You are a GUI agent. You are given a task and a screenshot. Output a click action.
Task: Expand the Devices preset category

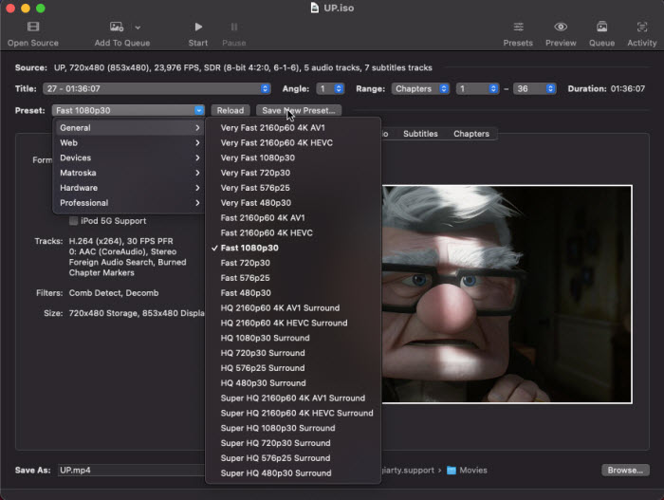128,157
